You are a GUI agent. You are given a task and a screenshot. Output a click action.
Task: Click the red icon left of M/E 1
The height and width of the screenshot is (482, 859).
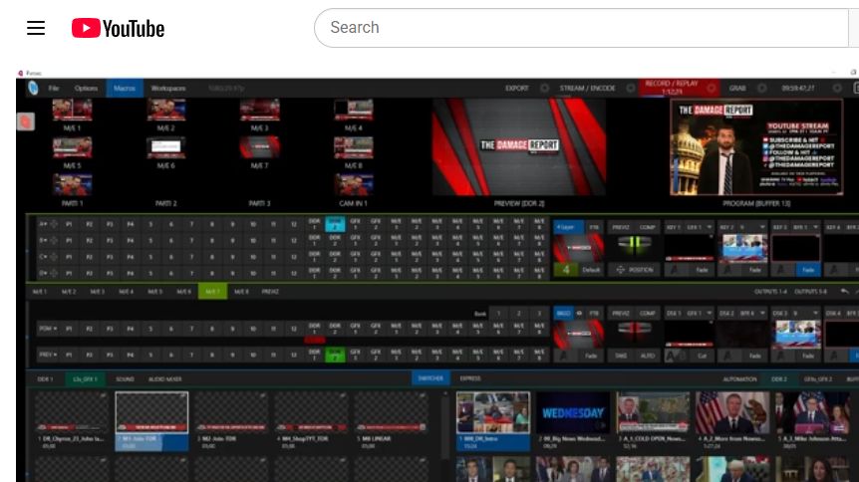point(26,121)
